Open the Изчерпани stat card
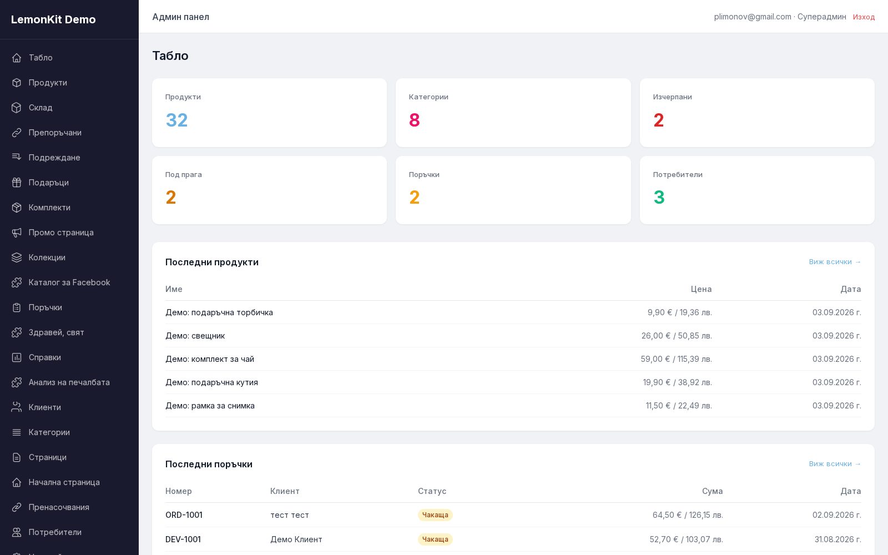Viewport: 888px width, 555px height. 757,113
